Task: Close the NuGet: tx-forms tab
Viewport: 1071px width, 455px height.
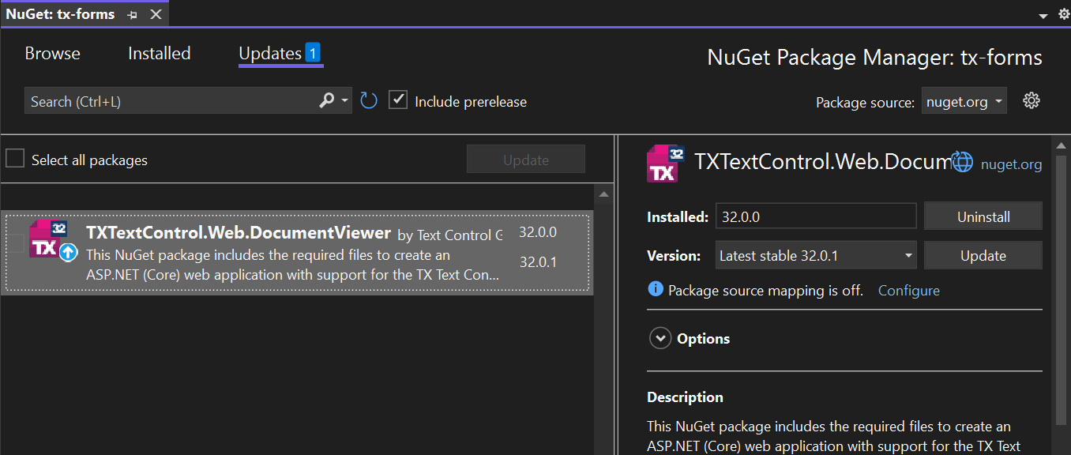Action: (x=156, y=14)
